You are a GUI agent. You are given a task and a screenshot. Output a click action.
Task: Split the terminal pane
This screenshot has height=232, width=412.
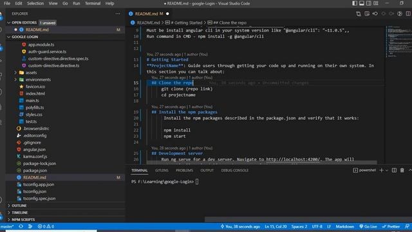[x=394, y=170]
